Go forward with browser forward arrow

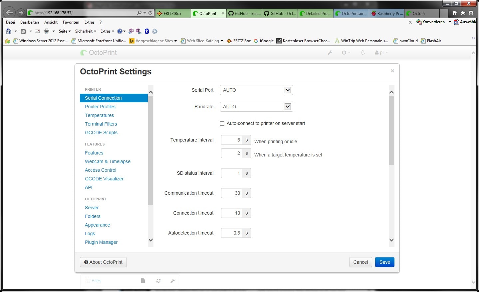coord(21,13)
